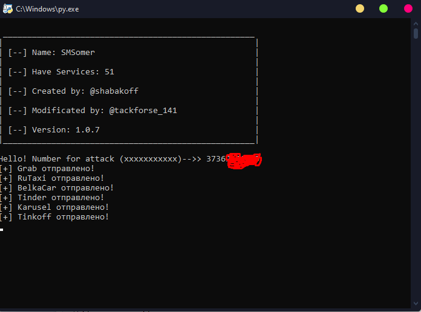The image size is (421, 312).
Task: Click the green maximize circle button
Action: pyautogui.click(x=383, y=8)
